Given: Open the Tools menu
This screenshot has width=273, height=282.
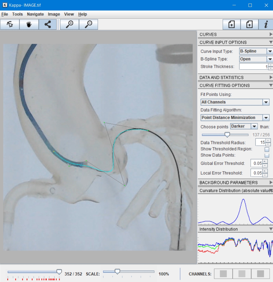Looking at the screenshot, I should [x=17, y=14].
